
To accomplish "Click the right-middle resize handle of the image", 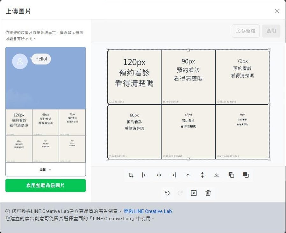I will (269, 104).
